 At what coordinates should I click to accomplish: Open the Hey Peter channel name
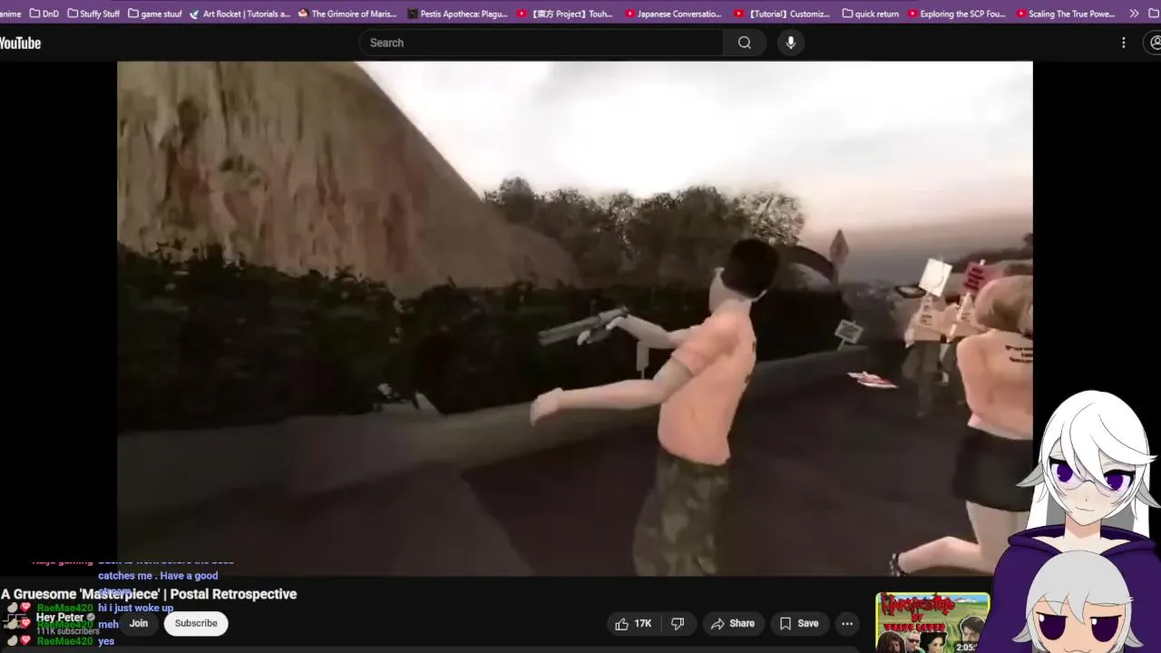coord(60,618)
